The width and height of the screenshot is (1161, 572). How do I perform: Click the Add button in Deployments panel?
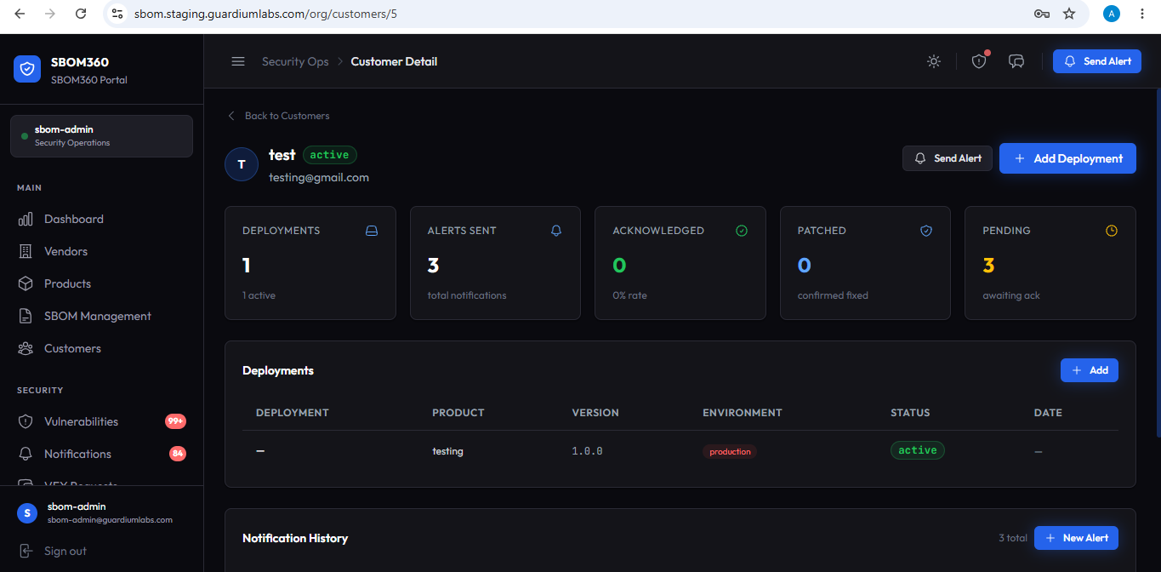(1090, 370)
